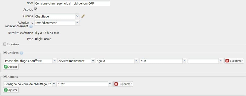The image size is (246, 96).
Task: Click the Nom text field
Action: tap(72, 3)
